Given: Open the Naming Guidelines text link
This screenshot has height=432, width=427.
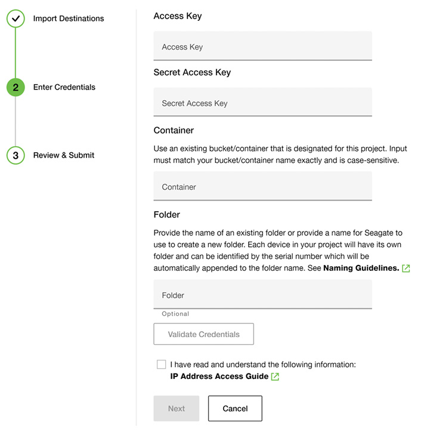Looking at the screenshot, I should point(361,269).
